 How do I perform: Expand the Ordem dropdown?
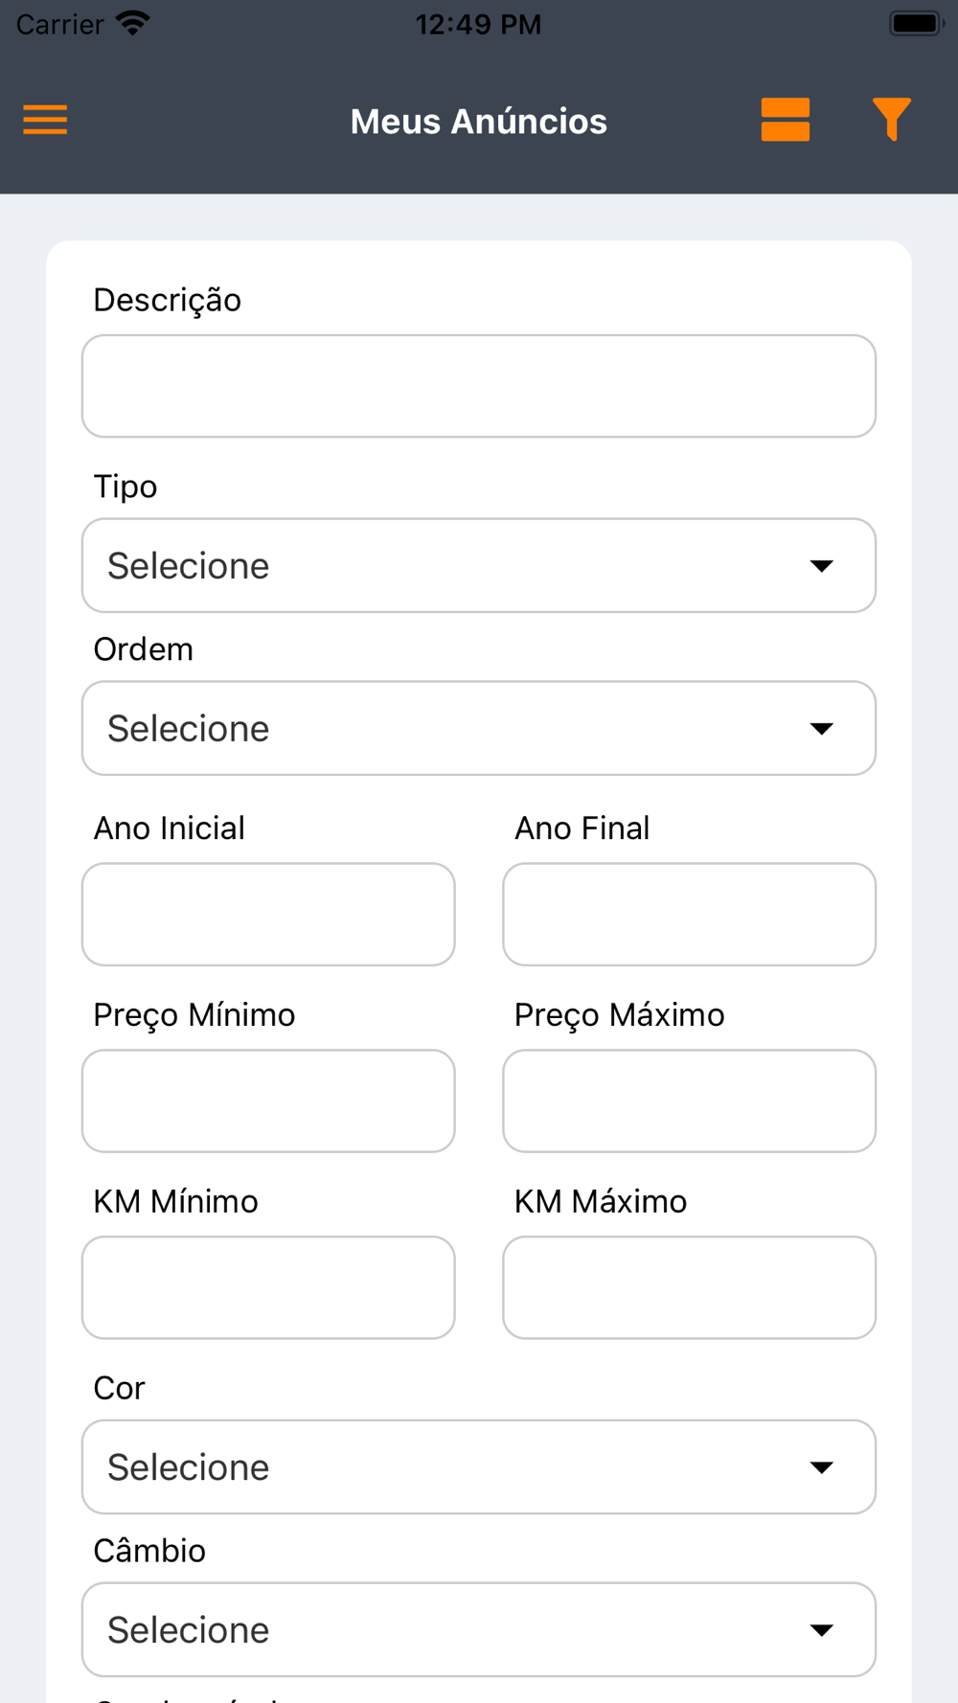coord(479,728)
